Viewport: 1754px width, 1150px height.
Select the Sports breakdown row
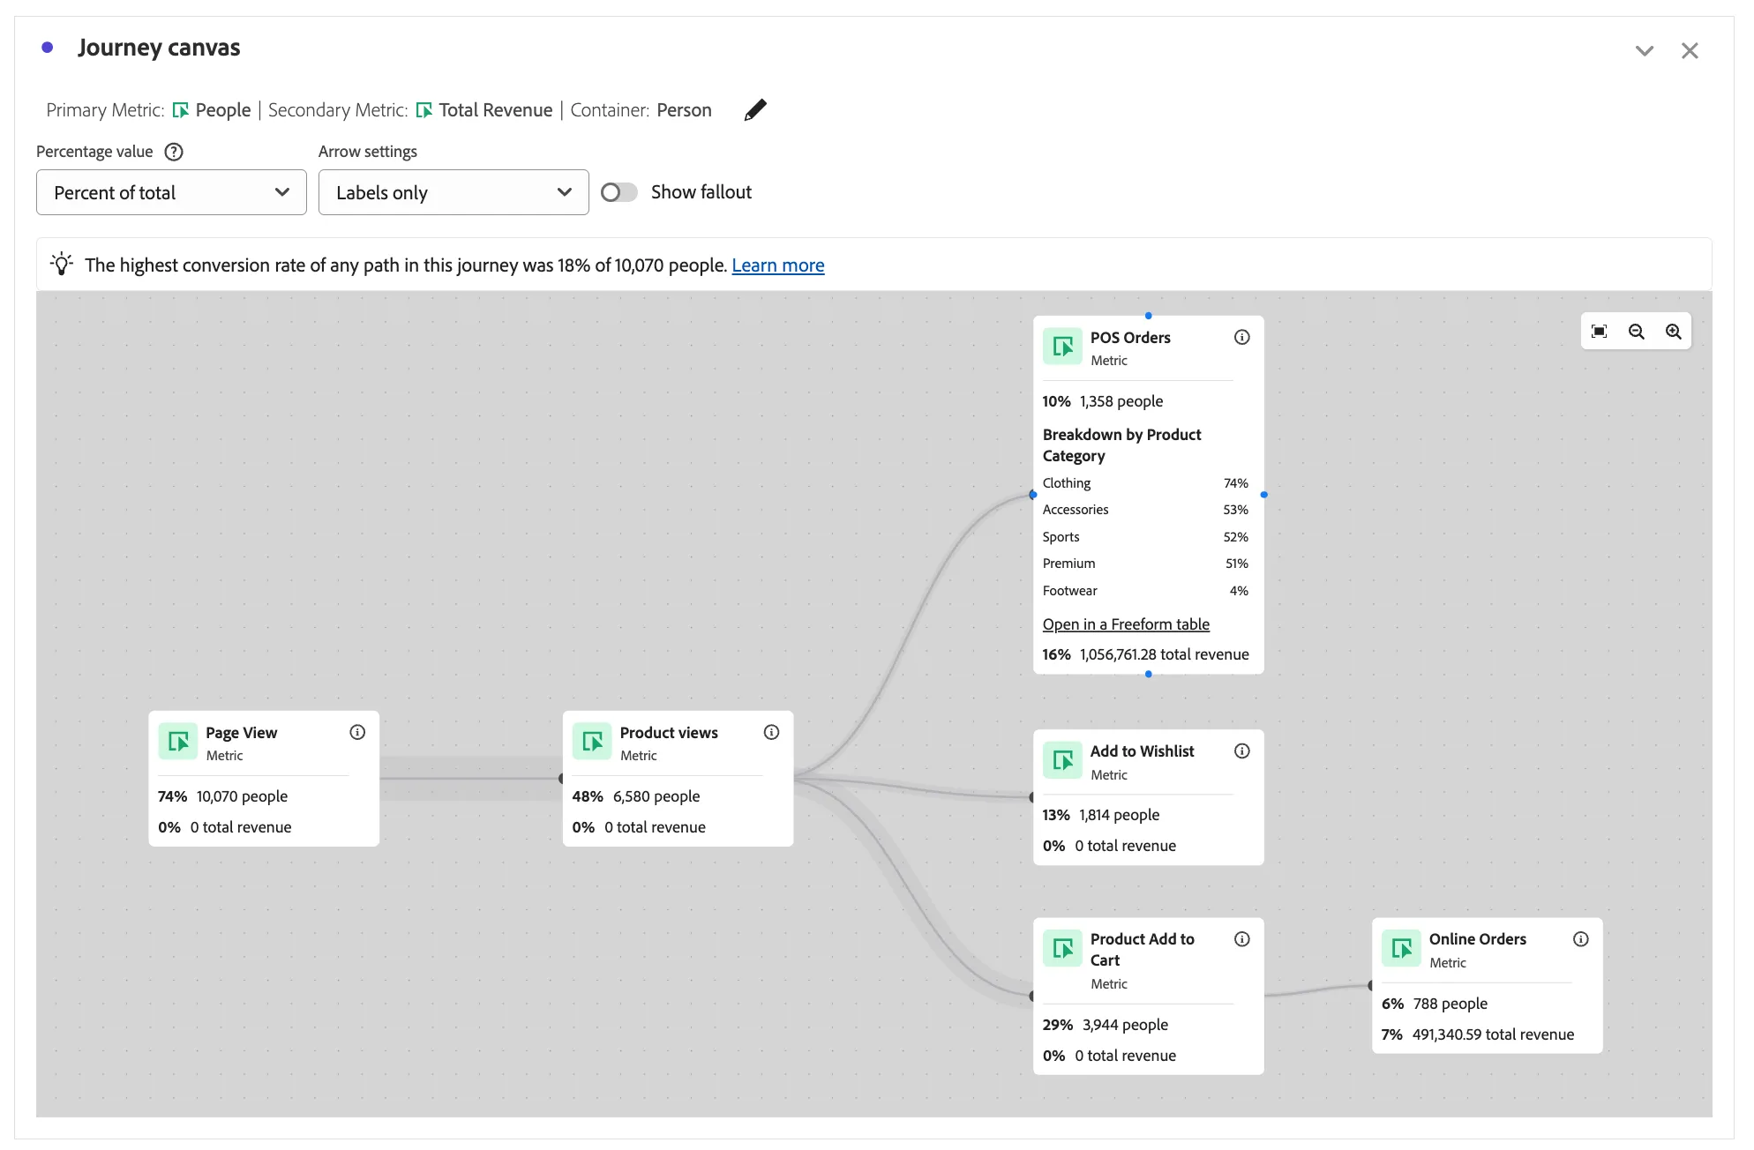coord(1145,537)
